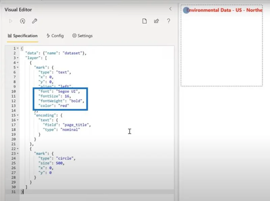Click the "left" align value on line 9
This screenshot has height=201, width=270.
click(x=65, y=86)
